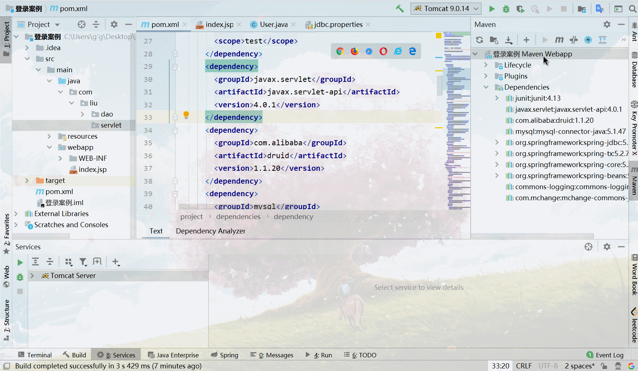Toggle Skip Tests mode in Maven toolbar
Screen dimensions: 638x371
[588, 40]
